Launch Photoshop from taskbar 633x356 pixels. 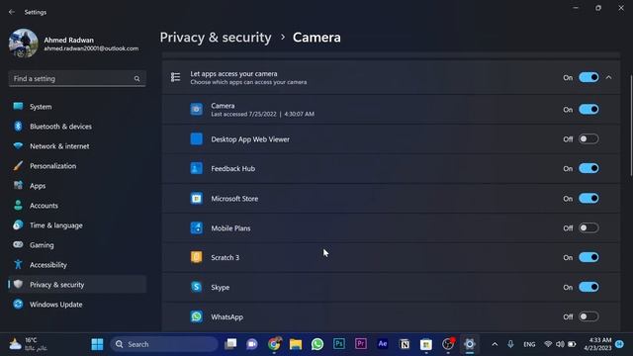[x=339, y=344]
